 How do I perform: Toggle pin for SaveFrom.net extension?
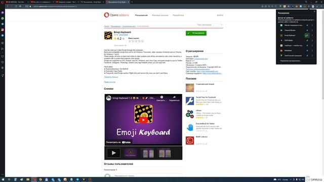[x=307, y=56]
